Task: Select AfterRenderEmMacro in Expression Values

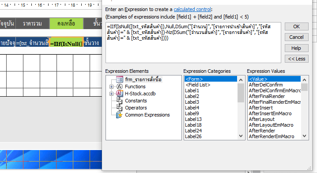Action: (x=274, y=136)
